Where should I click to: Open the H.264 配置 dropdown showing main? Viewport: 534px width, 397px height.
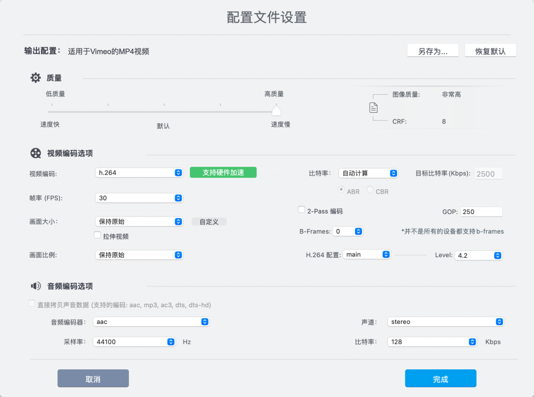(367, 255)
